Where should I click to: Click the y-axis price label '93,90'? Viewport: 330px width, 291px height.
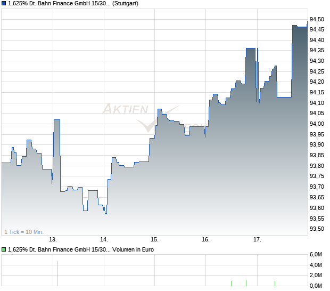(x=317, y=145)
